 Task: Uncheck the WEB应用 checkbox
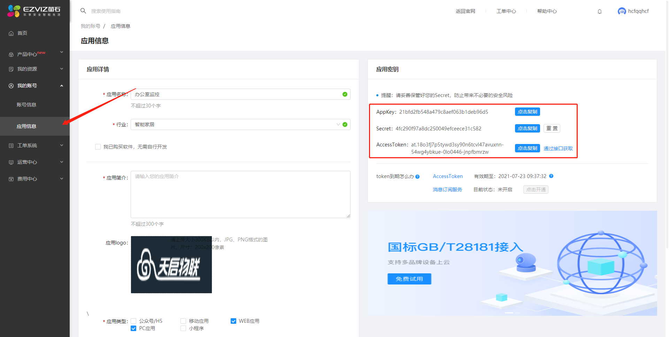coord(233,321)
